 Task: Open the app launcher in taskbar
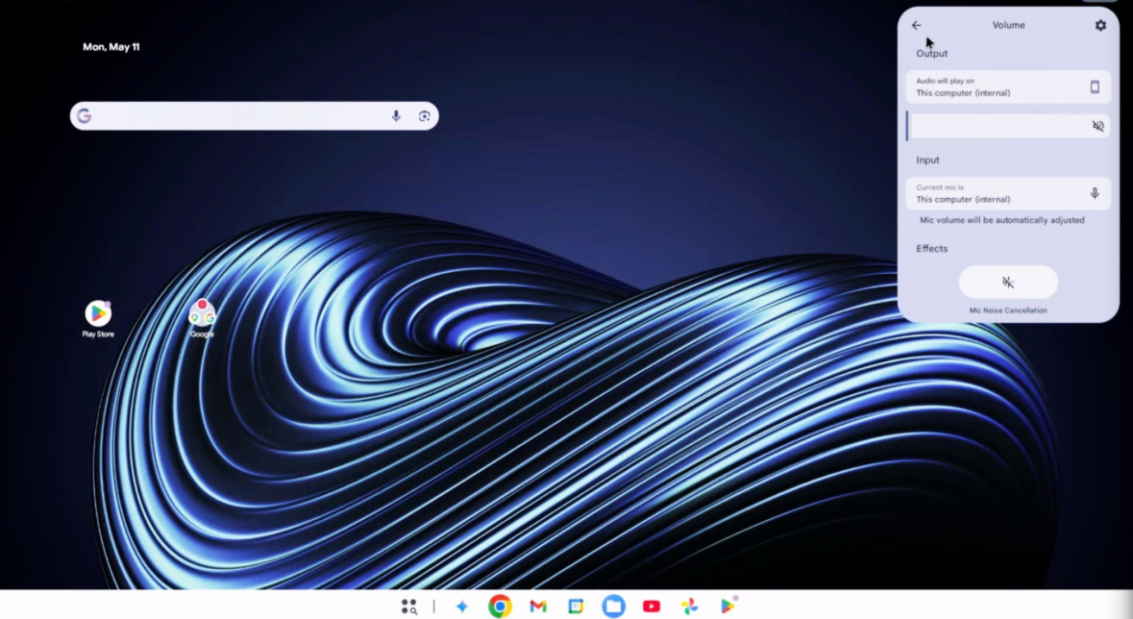(409, 606)
